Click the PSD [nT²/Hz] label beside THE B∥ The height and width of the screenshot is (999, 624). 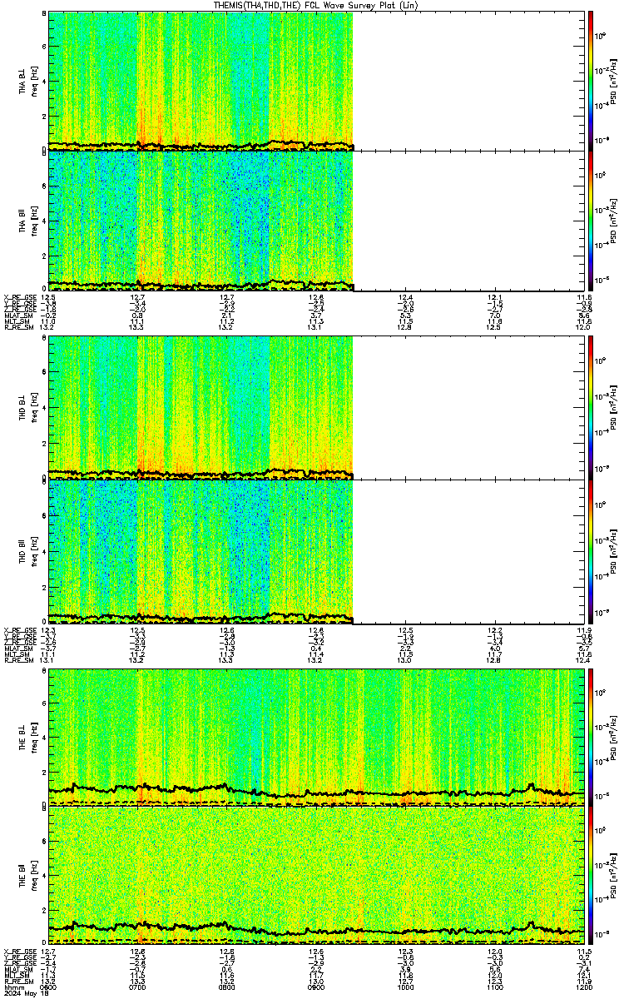click(612, 875)
